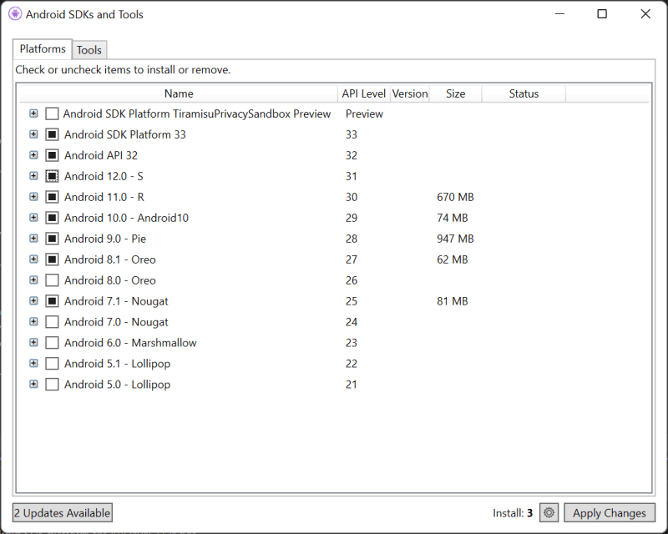The image size is (668, 534).
Task: Check the Android 5.0 - Lollipop checkbox
Action: pyautogui.click(x=52, y=385)
